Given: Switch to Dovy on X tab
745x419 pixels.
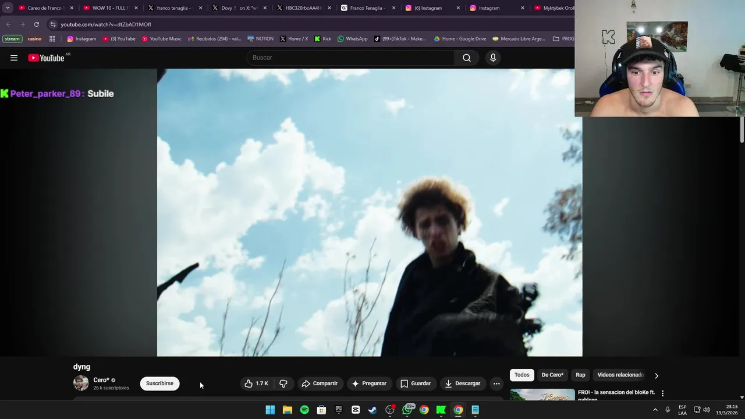Looking at the screenshot, I should [239, 8].
